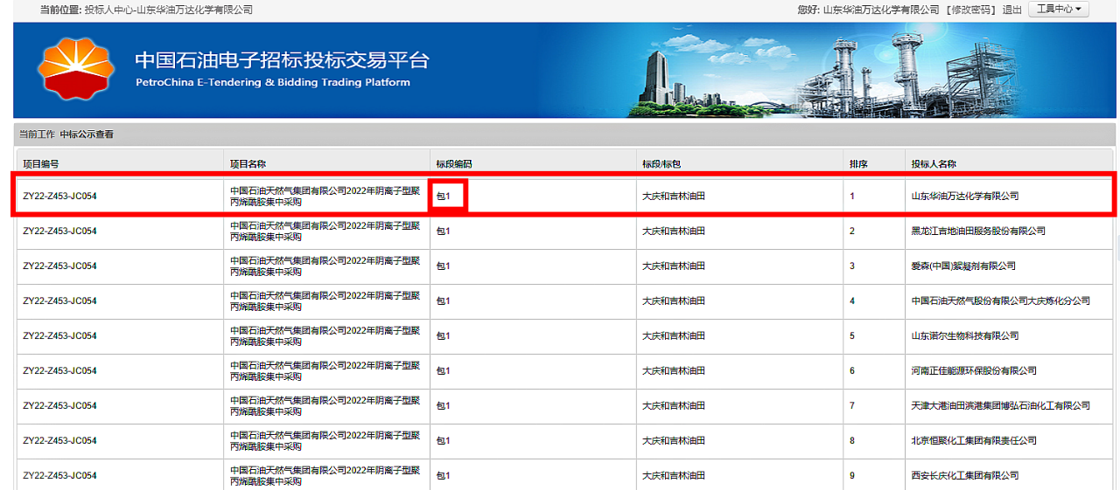Select the 中标公示查看 tab
The width and height of the screenshot is (1120, 490).
(x=87, y=135)
